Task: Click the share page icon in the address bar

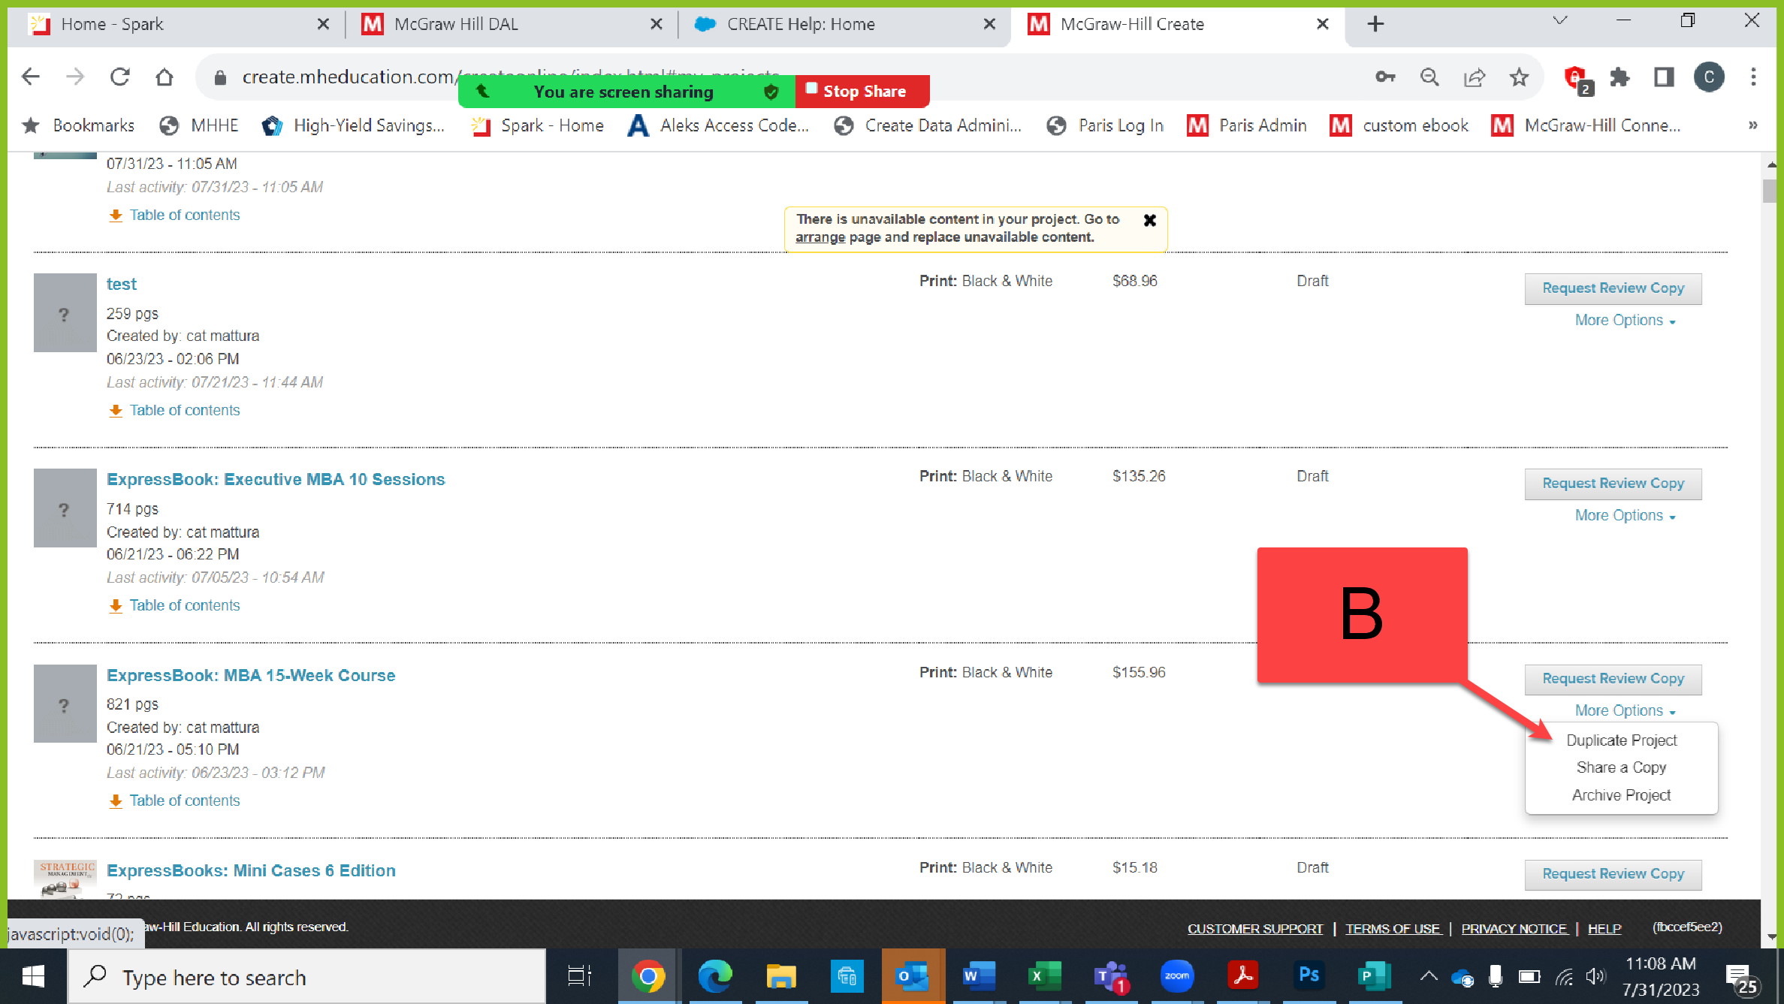Action: (x=1475, y=77)
